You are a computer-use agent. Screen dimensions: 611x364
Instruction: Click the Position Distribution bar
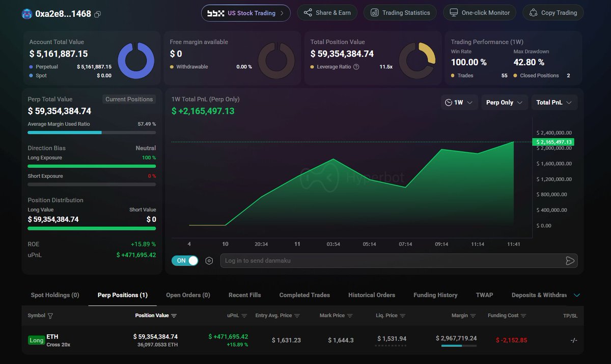click(x=92, y=228)
